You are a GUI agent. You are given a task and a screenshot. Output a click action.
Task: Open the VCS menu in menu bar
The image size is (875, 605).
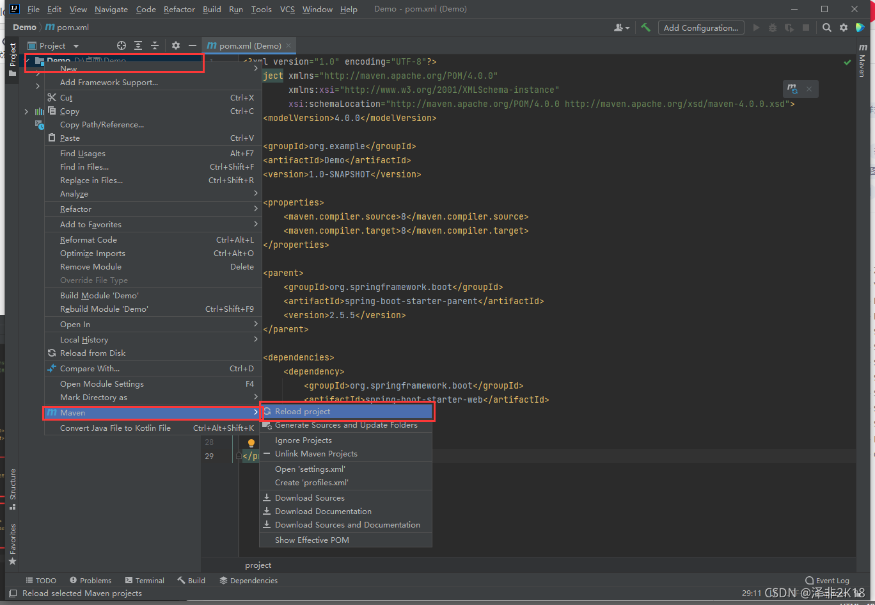pyautogui.click(x=287, y=9)
